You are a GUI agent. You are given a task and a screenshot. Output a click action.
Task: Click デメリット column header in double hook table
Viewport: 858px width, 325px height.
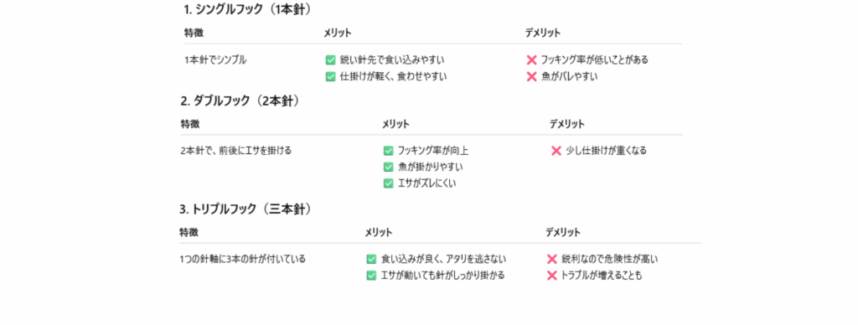point(567,124)
